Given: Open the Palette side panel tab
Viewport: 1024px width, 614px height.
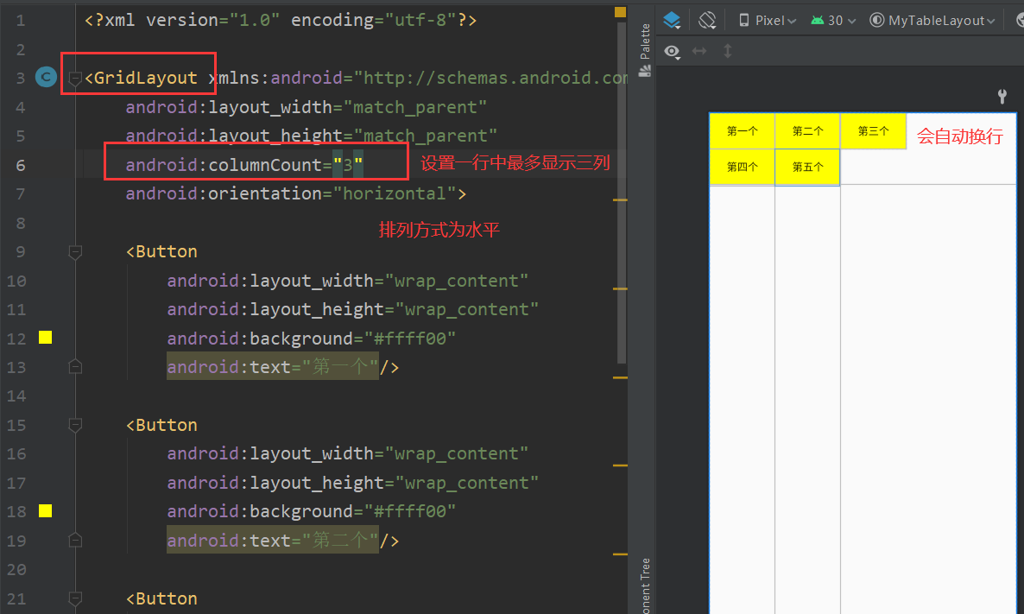Looking at the screenshot, I should pyautogui.click(x=645, y=49).
